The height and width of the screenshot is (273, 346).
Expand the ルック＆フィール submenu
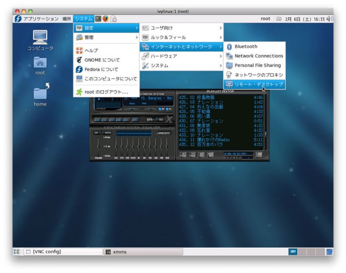tap(182, 37)
